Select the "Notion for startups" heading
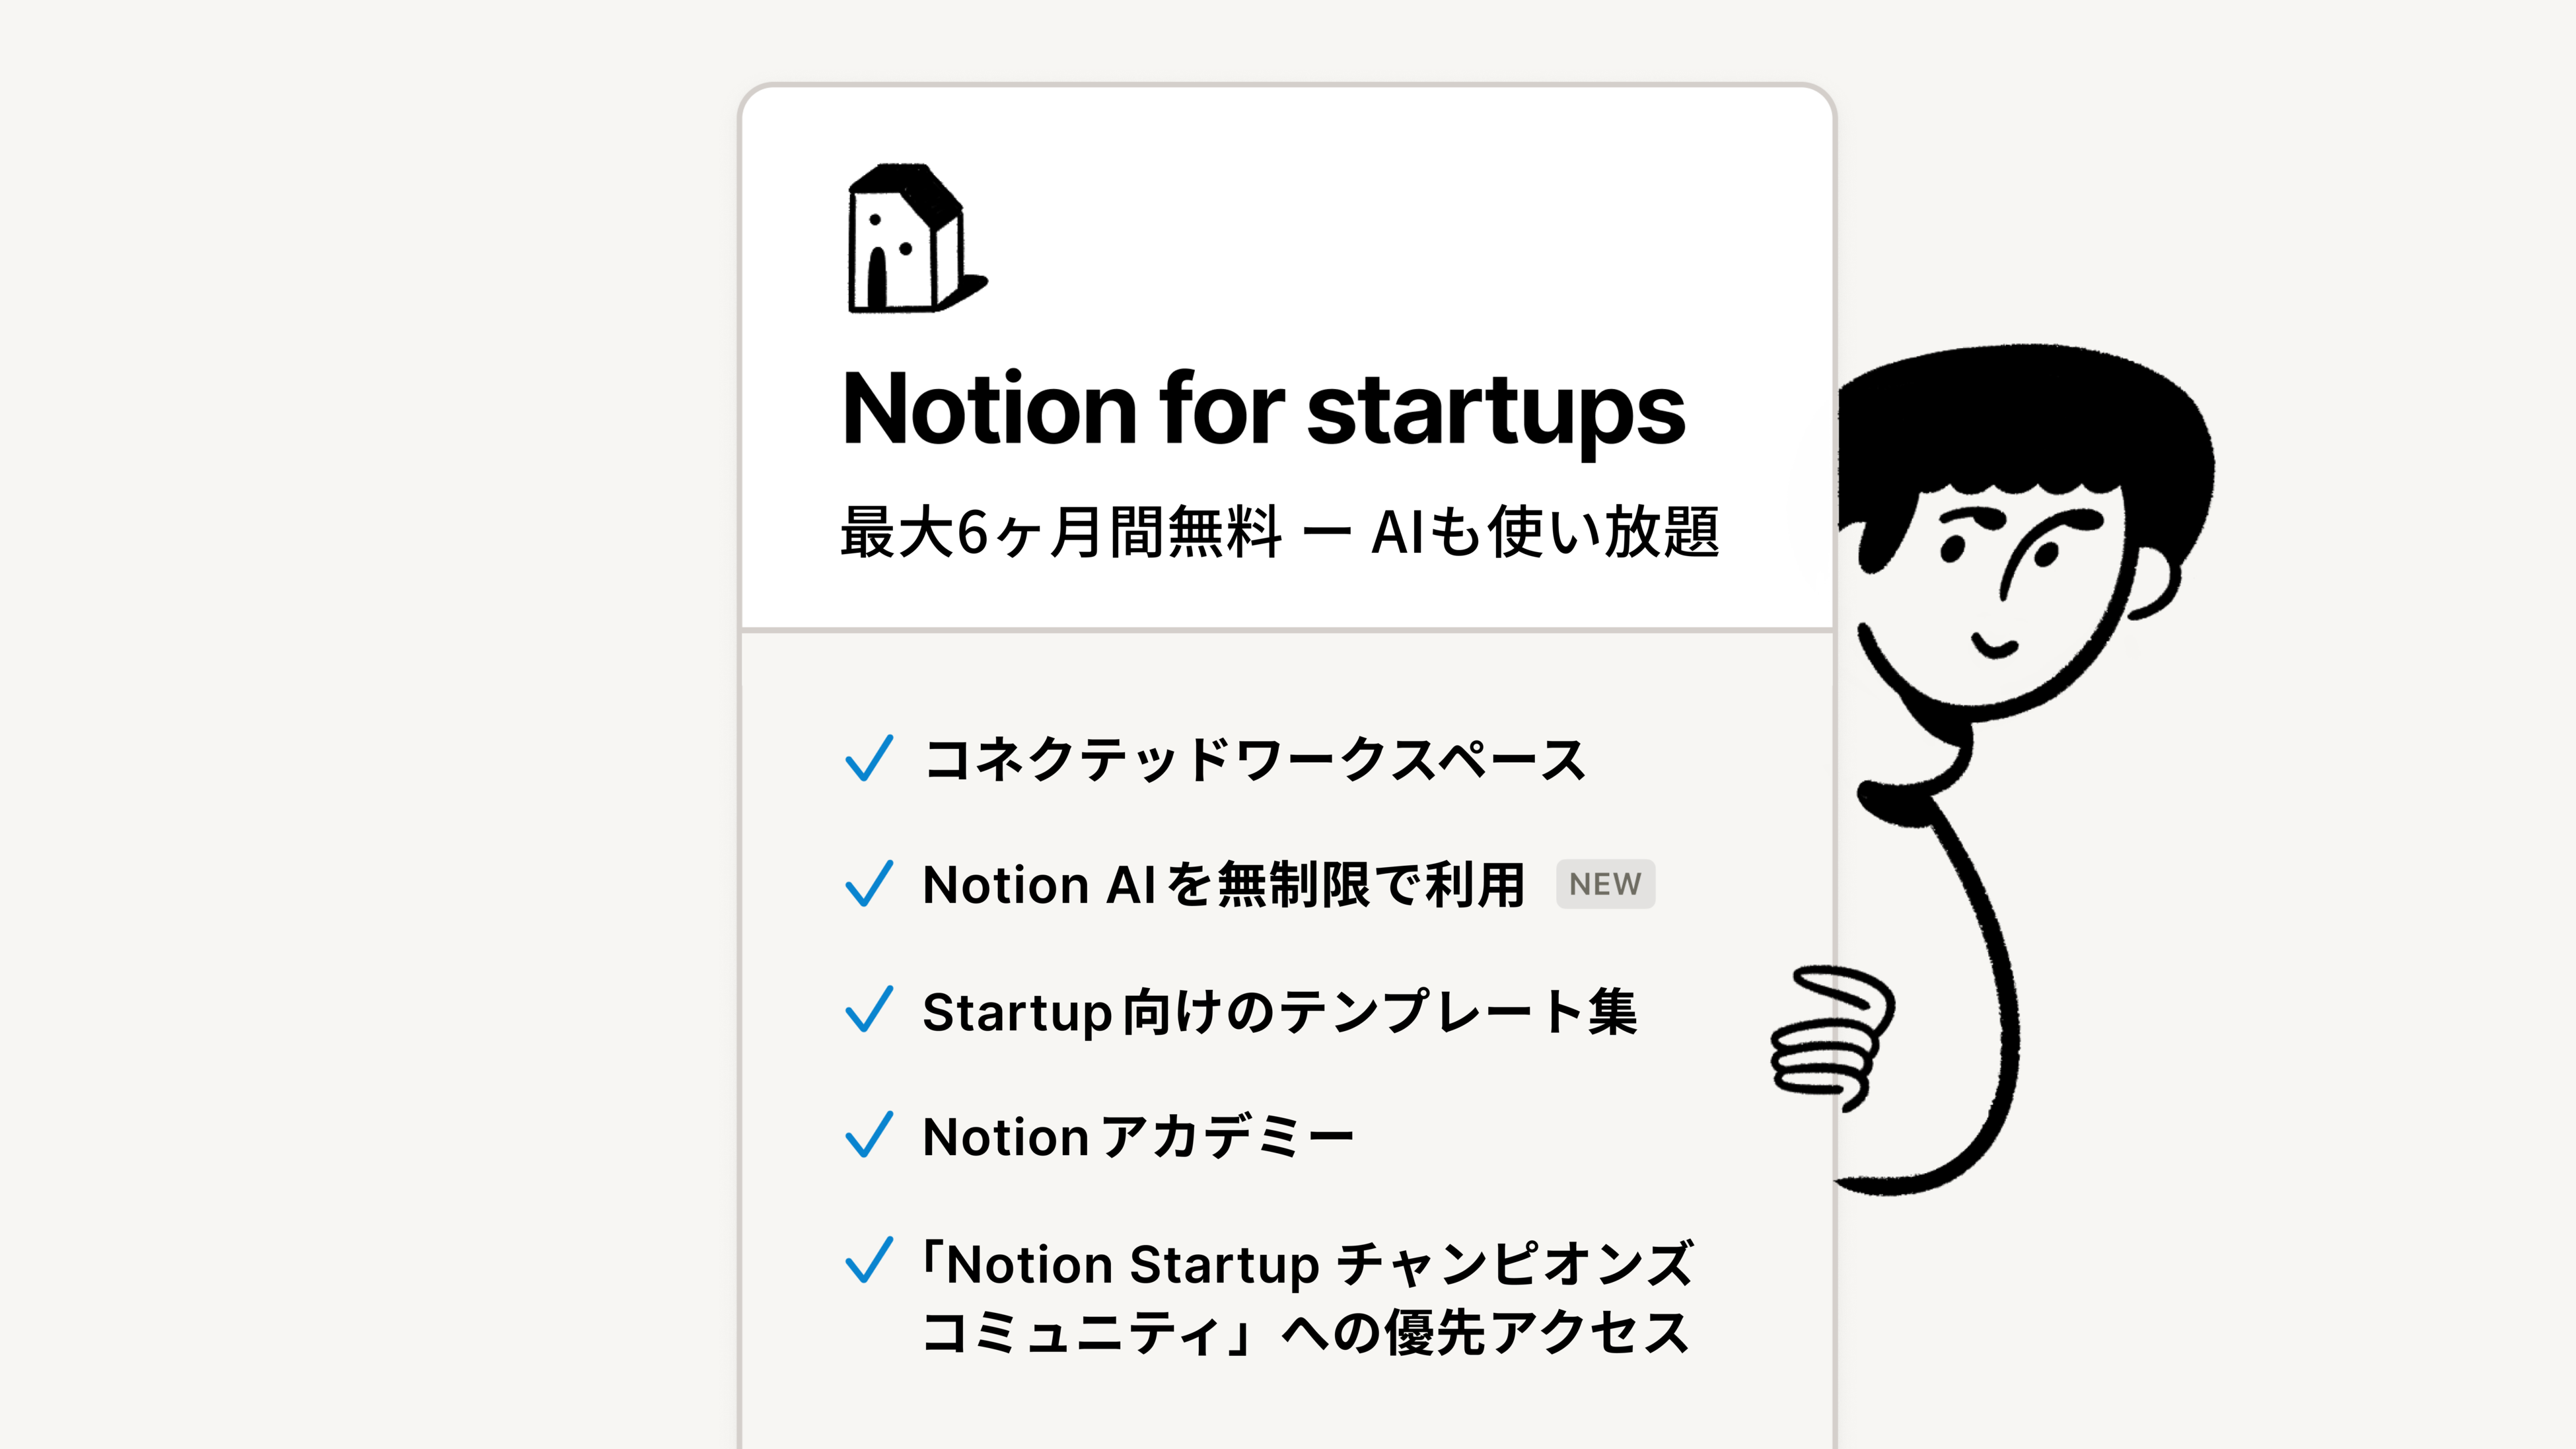This screenshot has height=1449, width=2576. (1263, 409)
